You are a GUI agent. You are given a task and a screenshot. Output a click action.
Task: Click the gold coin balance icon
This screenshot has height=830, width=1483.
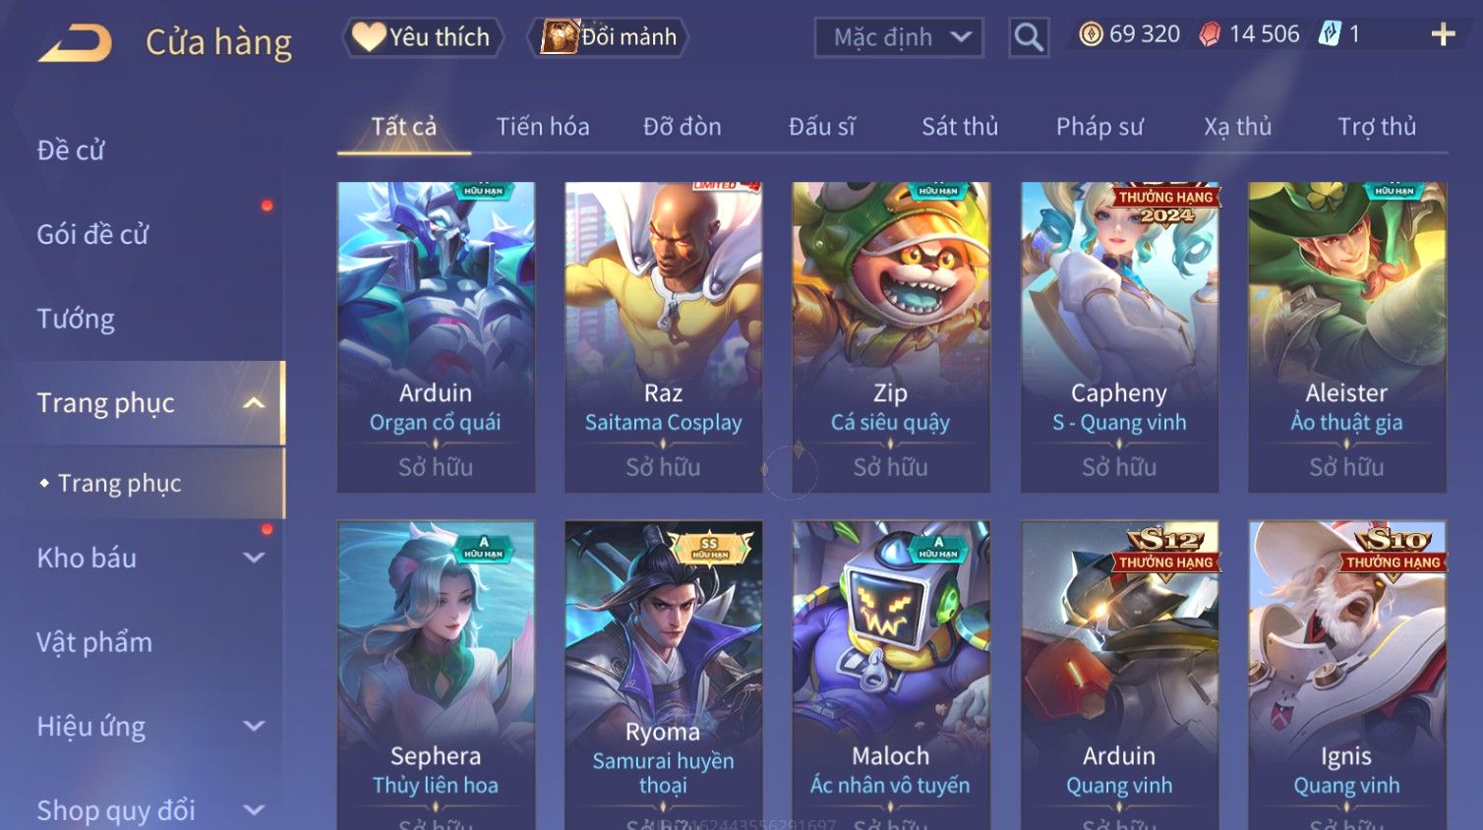pos(1091,34)
